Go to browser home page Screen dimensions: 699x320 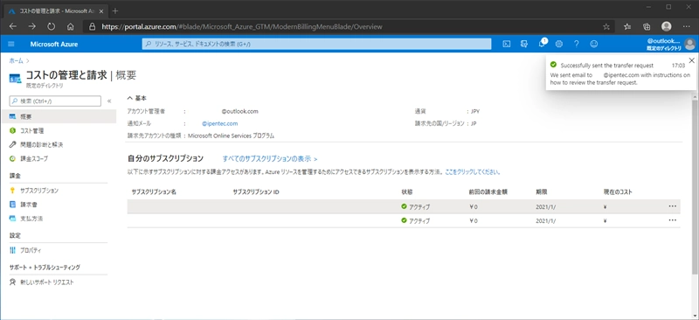tap(71, 26)
